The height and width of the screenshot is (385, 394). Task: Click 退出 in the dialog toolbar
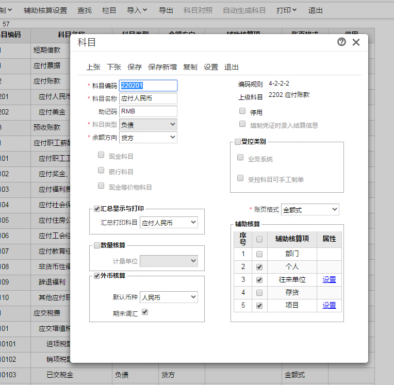tap(232, 67)
